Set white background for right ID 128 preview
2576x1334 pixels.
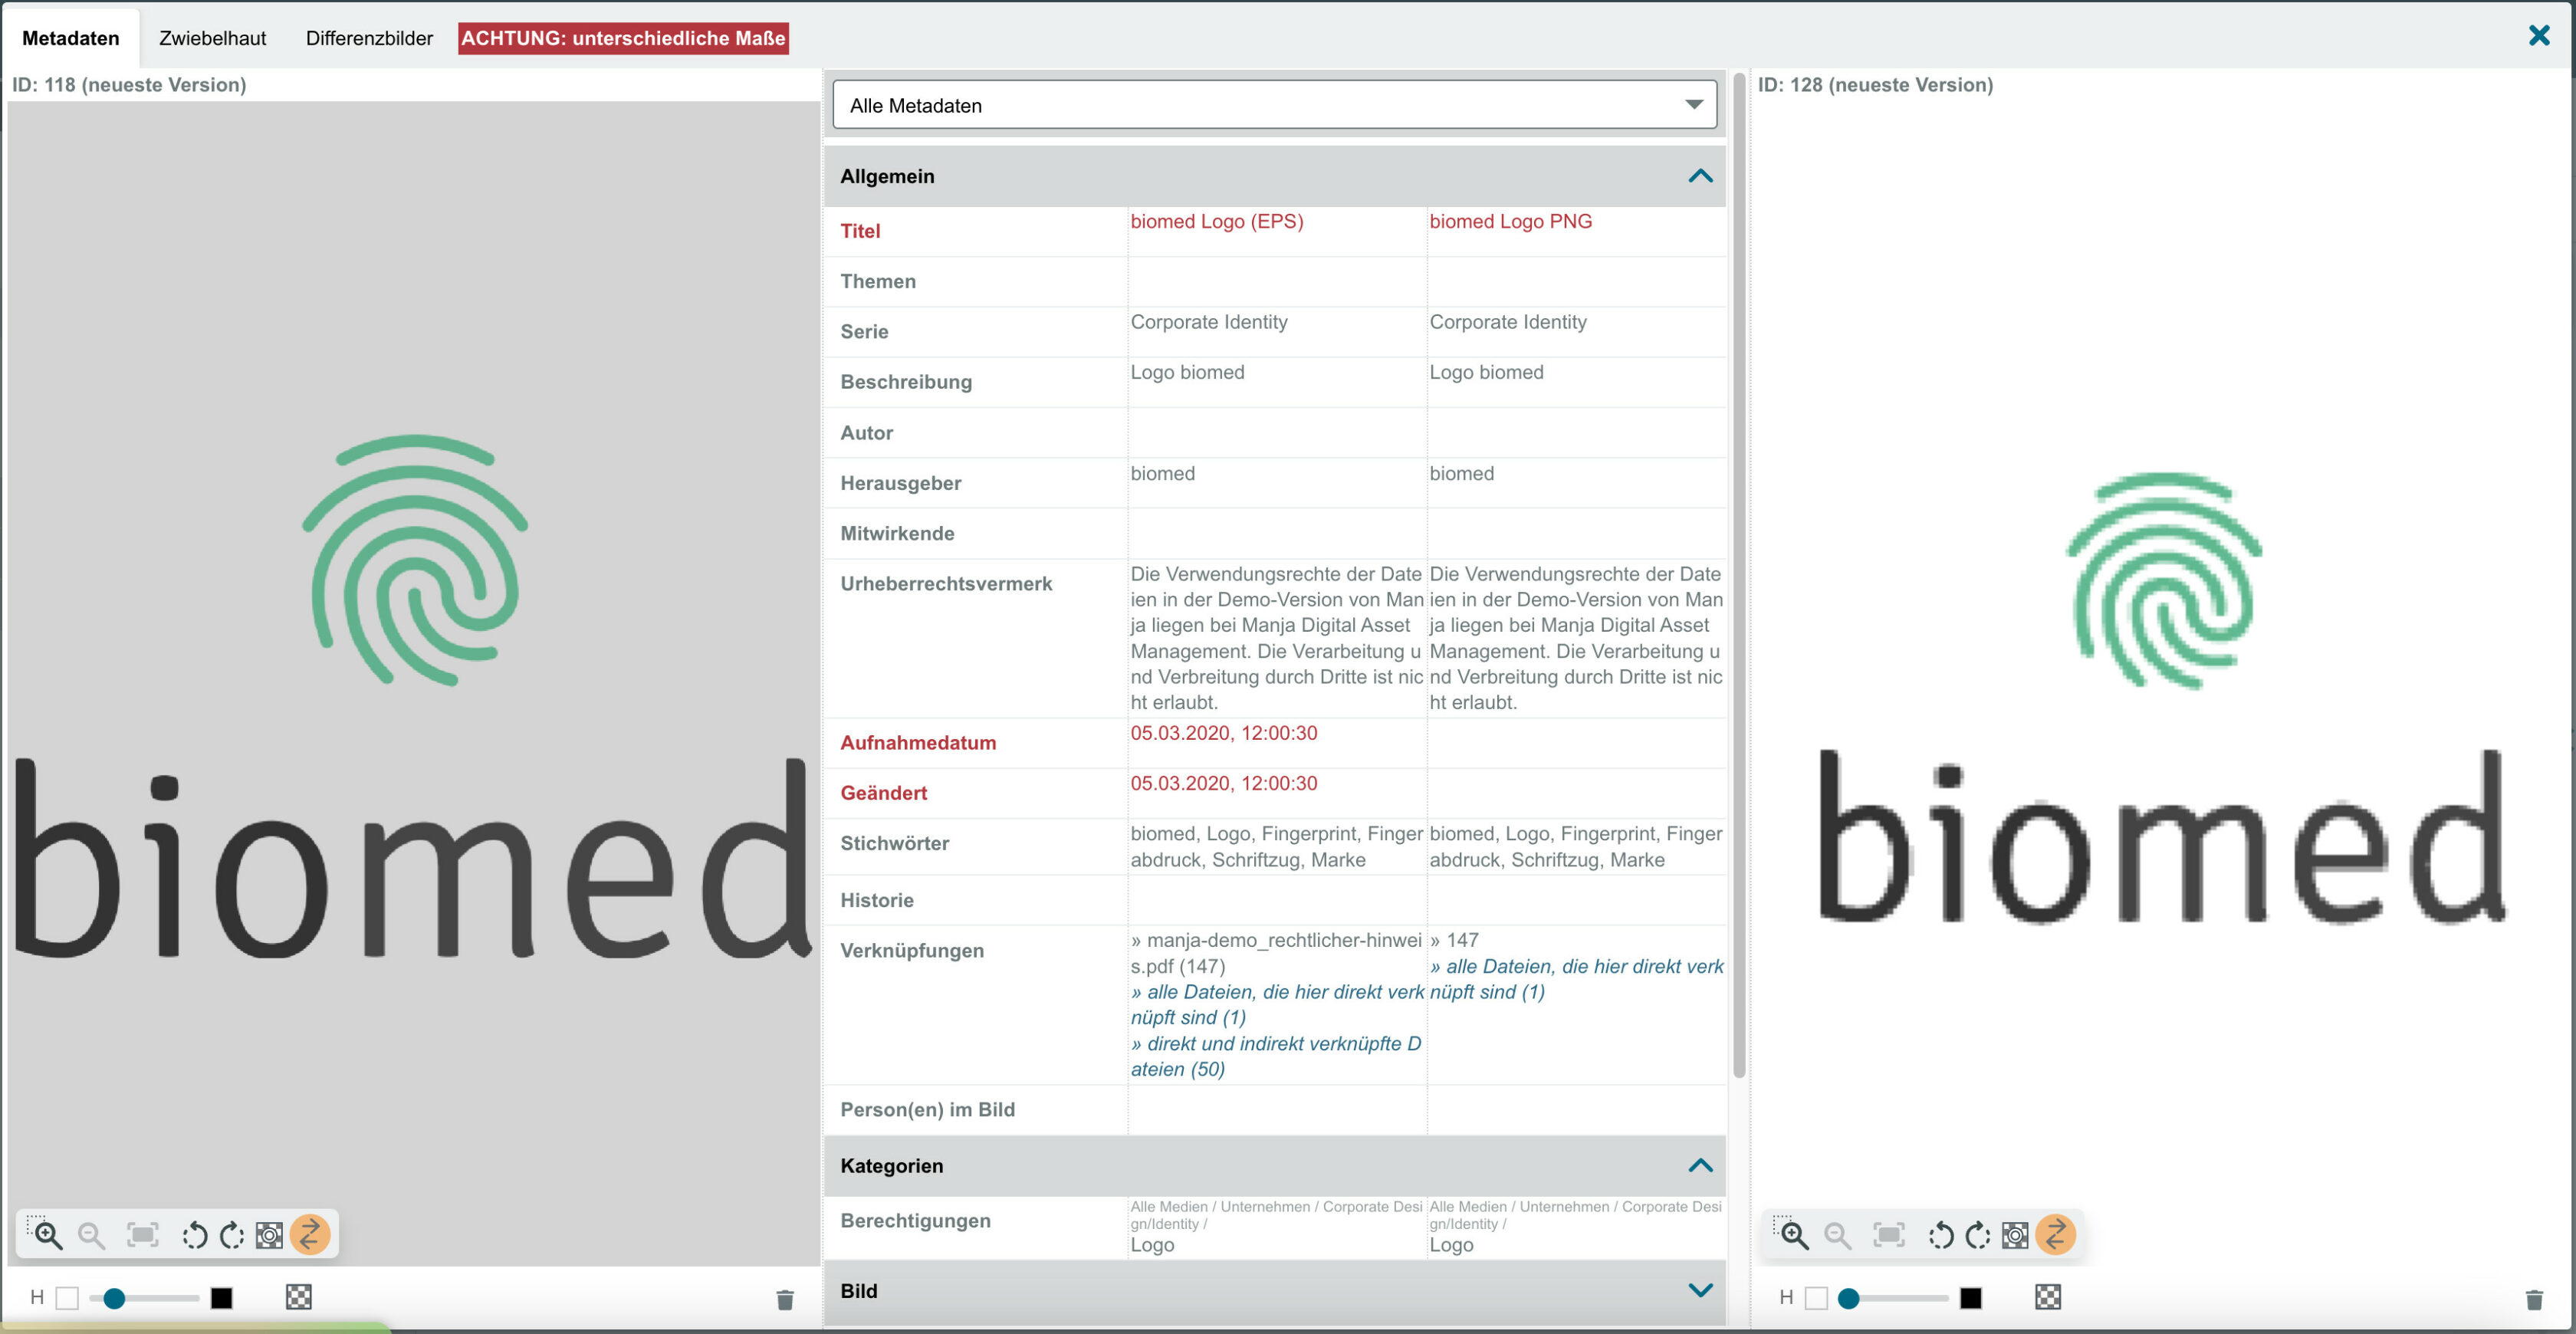tap(1817, 1298)
